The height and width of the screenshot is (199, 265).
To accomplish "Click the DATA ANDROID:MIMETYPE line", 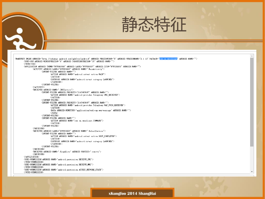I will tap(91, 110).
